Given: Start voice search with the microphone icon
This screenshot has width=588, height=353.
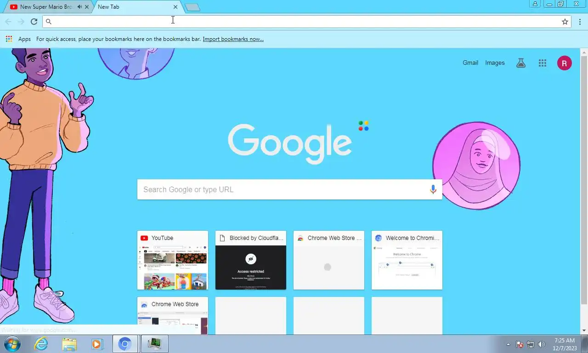Looking at the screenshot, I should coord(433,189).
